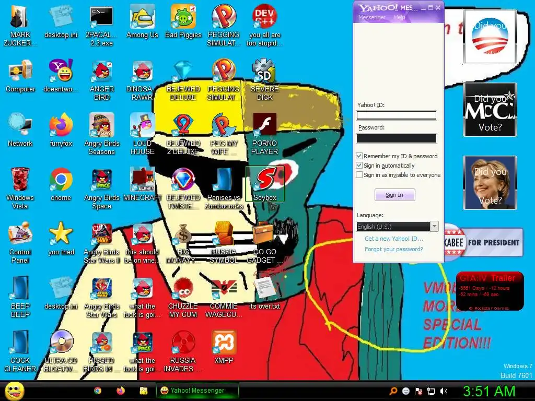The height and width of the screenshot is (401, 535).
Task: Open the doesntwo Yahoo Messenger shortcut
Action: click(x=61, y=76)
